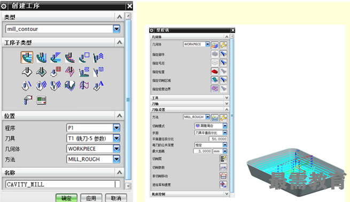
Task: Open the 步距 stepover dropdown
Action: pos(225,133)
